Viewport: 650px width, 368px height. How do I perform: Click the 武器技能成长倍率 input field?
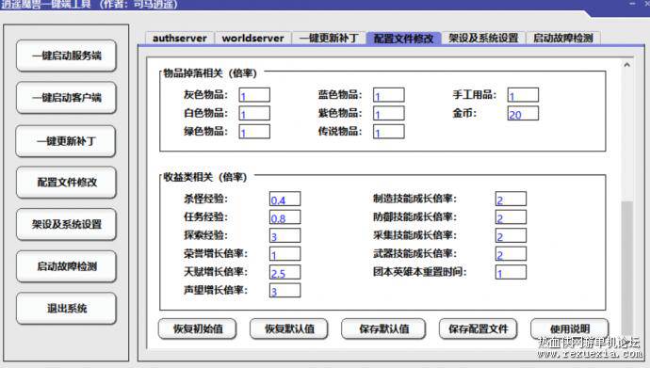[x=511, y=254]
